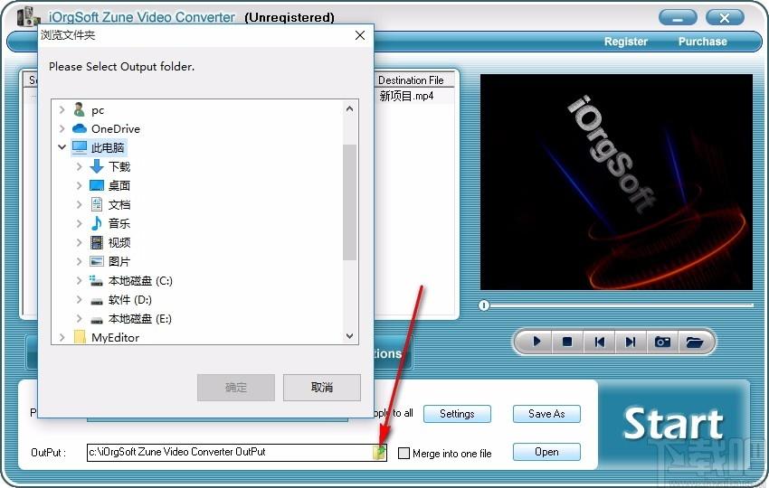The image size is (769, 488).
Task: Click the 下载 download arrow icon
Action: [97, 166]
